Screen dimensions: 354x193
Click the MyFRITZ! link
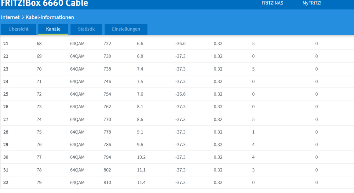tap(312, 3)
